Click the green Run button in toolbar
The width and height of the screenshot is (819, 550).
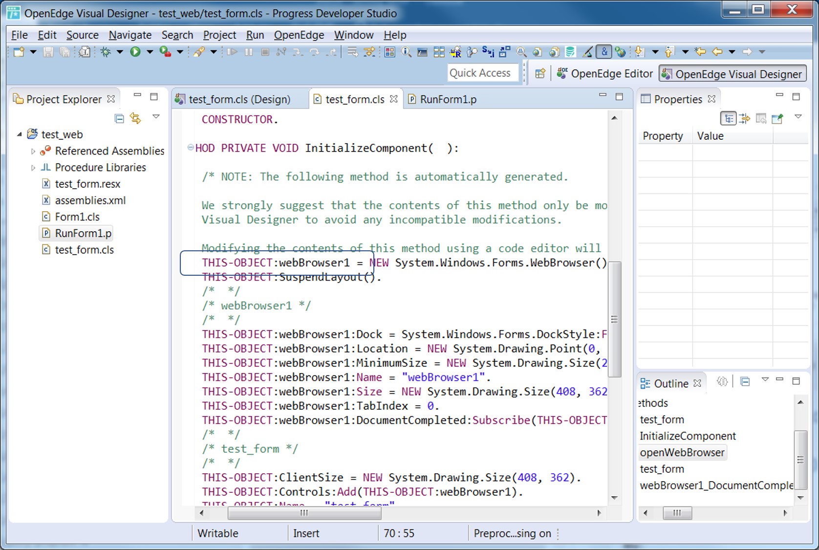coord(135,52)
